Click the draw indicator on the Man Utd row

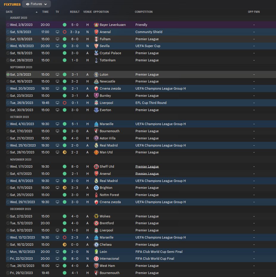tap(65, 152)
